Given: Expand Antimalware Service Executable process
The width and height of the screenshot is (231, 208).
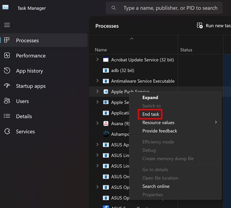Looking at the screenshot, I should (x=97, y=81).
